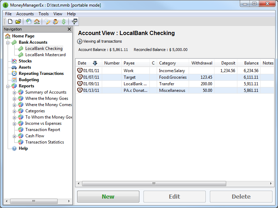Click the chart icon beside Stocks
The image size is (278, 208).
pyautogui.click(x=14, y=61)
